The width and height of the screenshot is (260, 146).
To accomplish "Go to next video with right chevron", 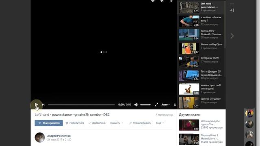I will pos(232,36).
